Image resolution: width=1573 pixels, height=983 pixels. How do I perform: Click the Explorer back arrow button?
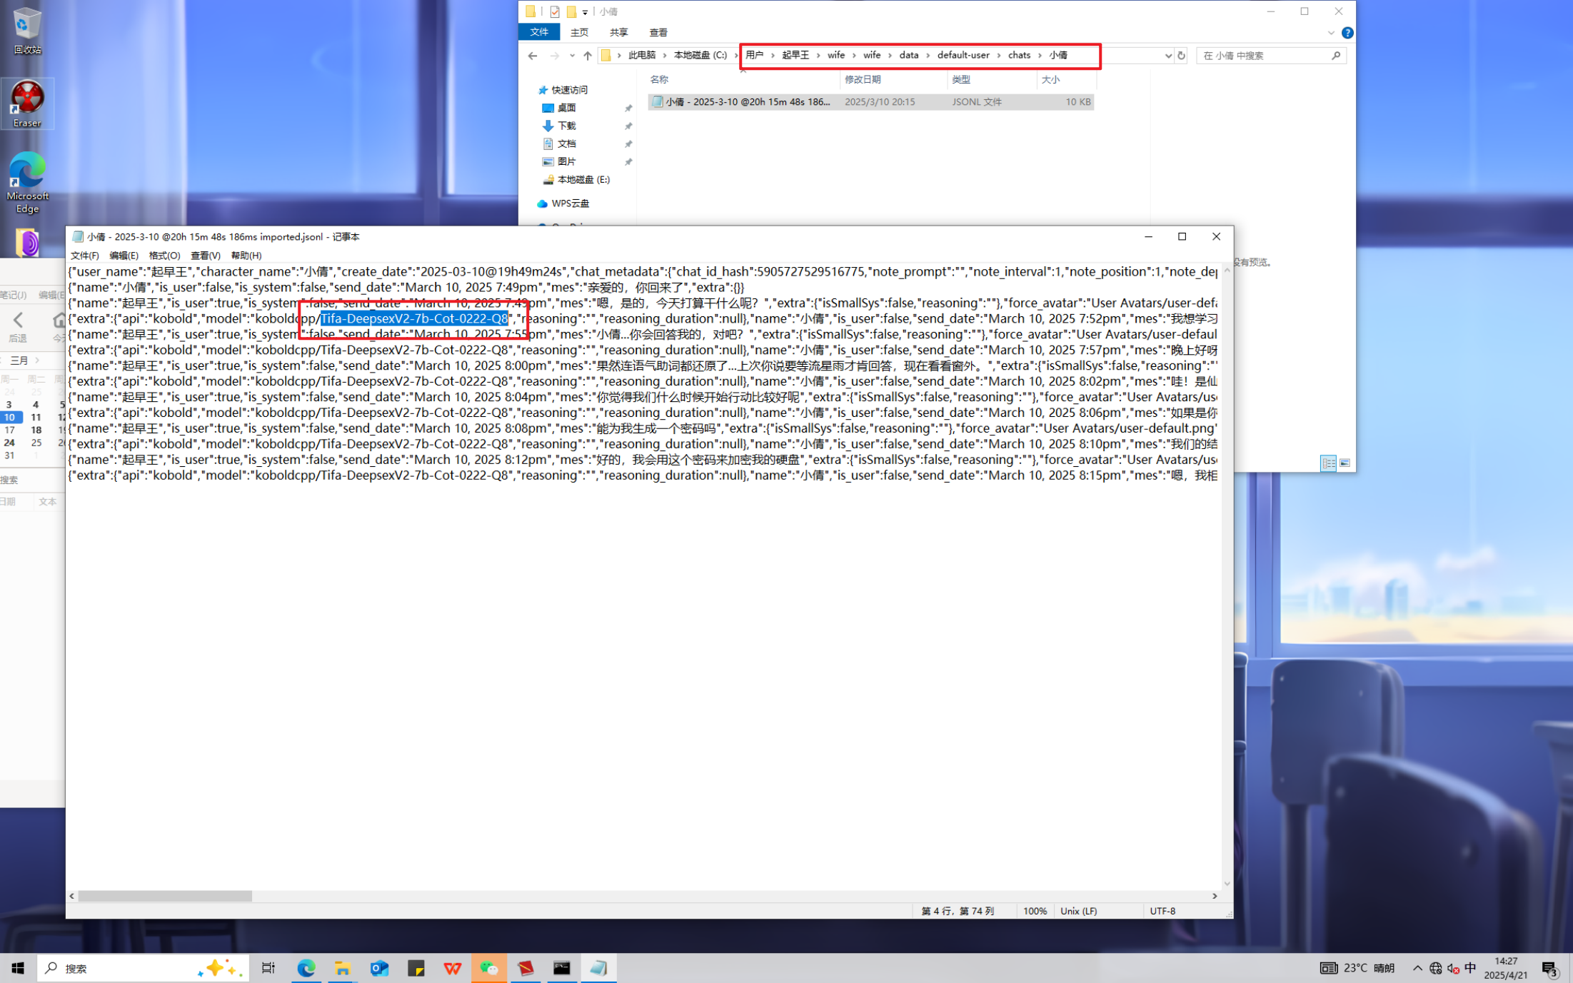coord(533,56)
